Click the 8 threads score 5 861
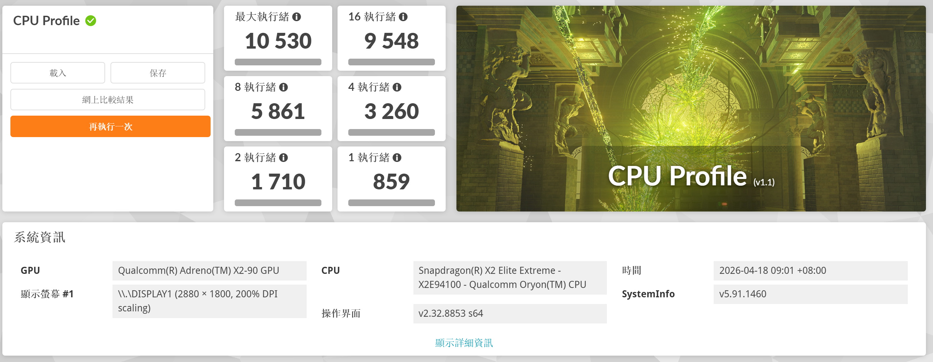Viewport: 933px width, 362px height. click(278, 111)
